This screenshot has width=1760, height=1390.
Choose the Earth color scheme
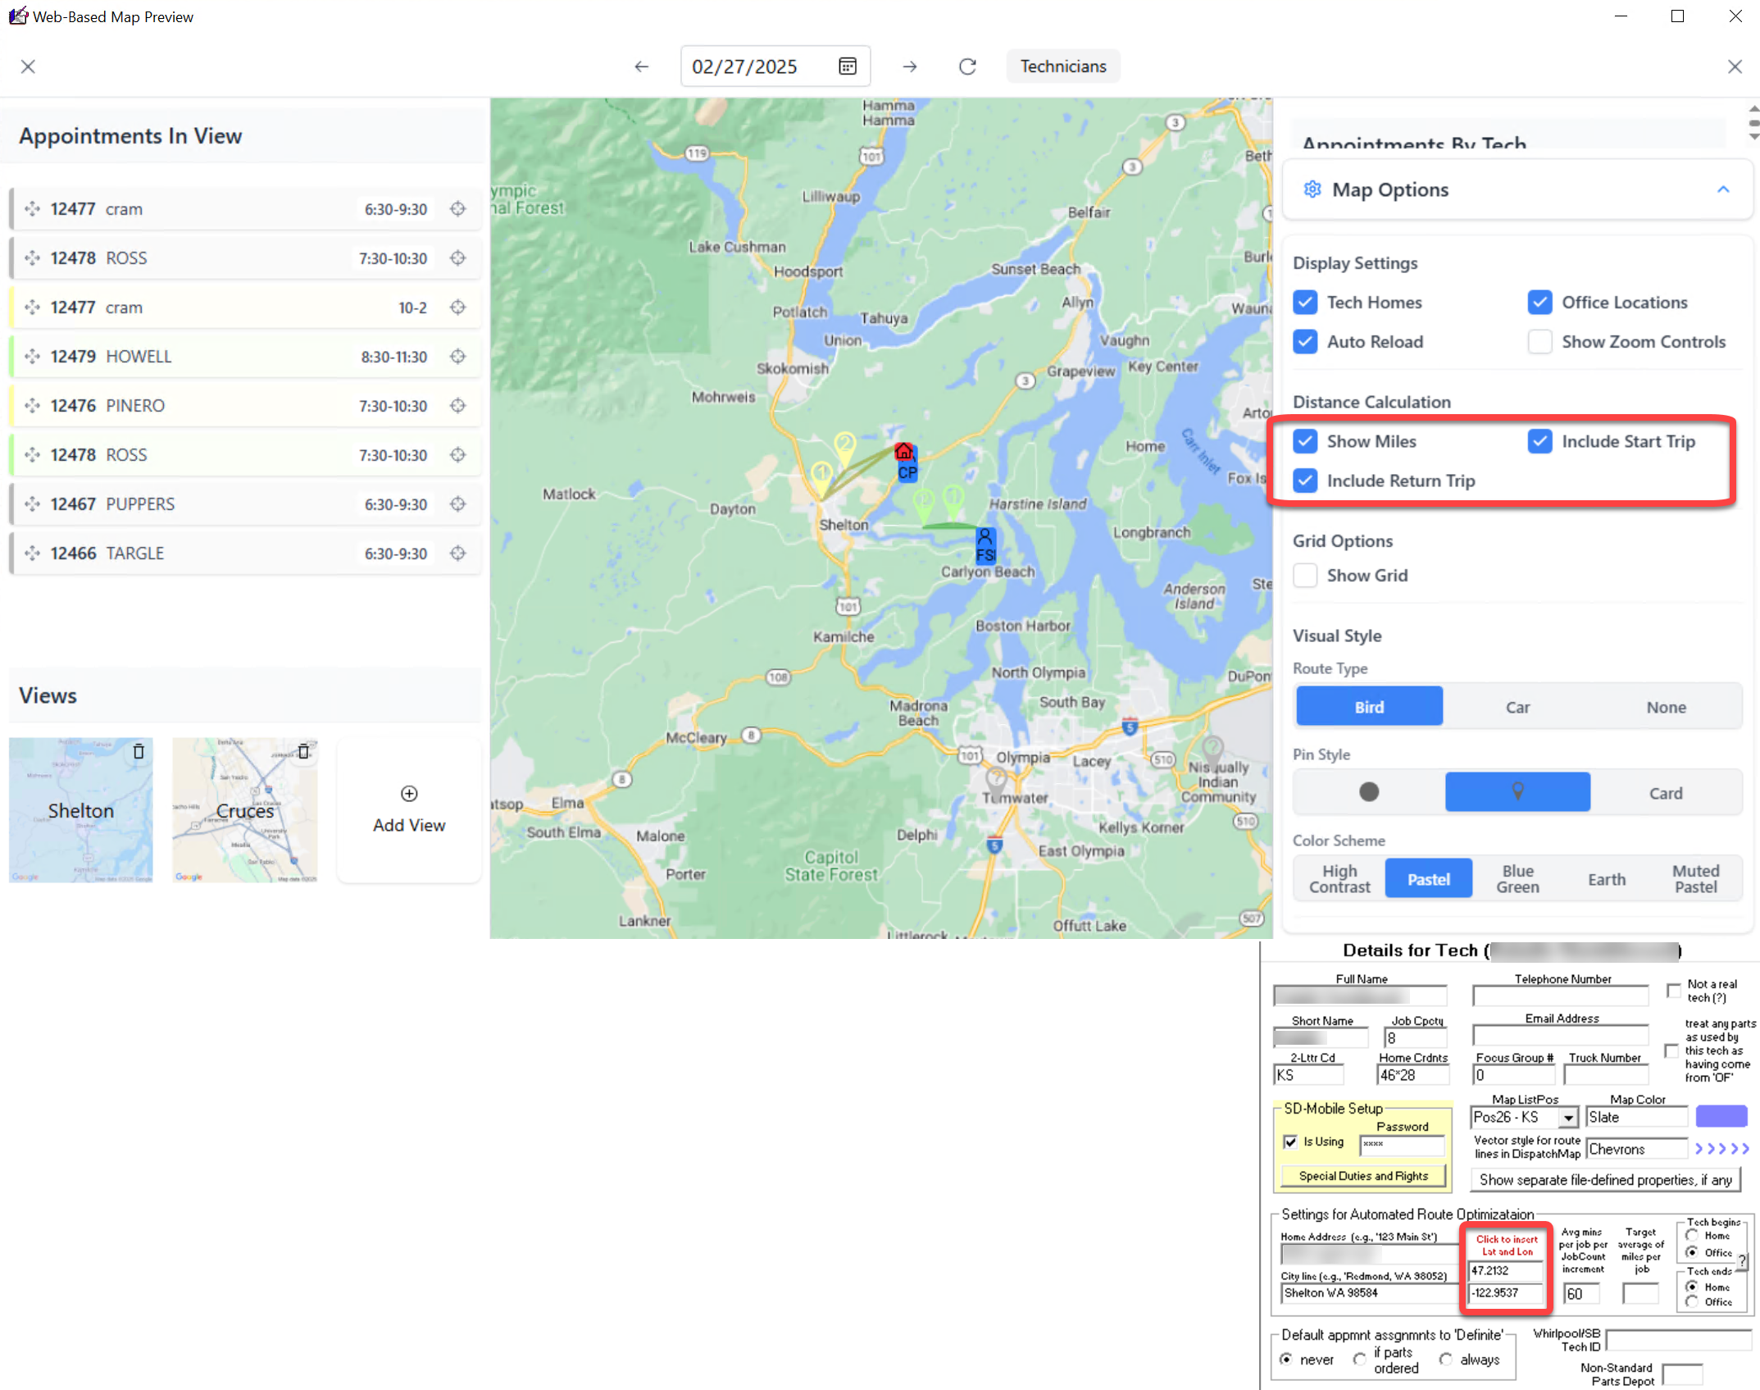click(1606, 878)
